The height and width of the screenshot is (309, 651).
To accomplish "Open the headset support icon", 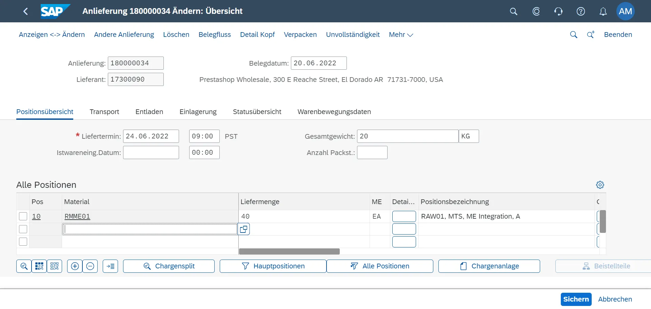I will point(558,11).
